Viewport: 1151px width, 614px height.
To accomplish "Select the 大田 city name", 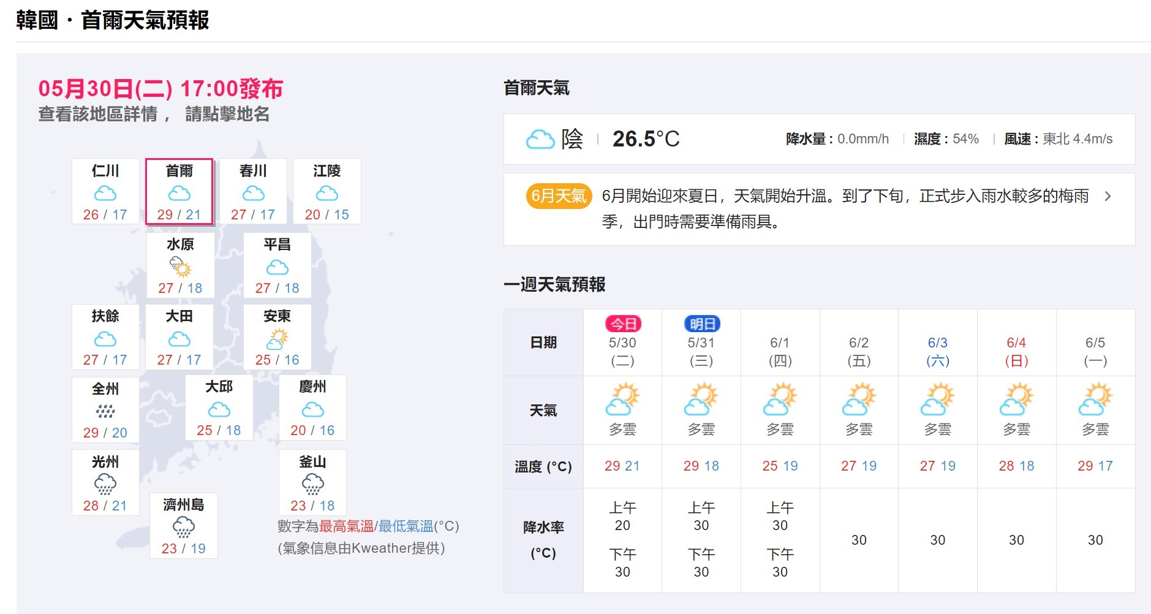I will click(179, 316).
